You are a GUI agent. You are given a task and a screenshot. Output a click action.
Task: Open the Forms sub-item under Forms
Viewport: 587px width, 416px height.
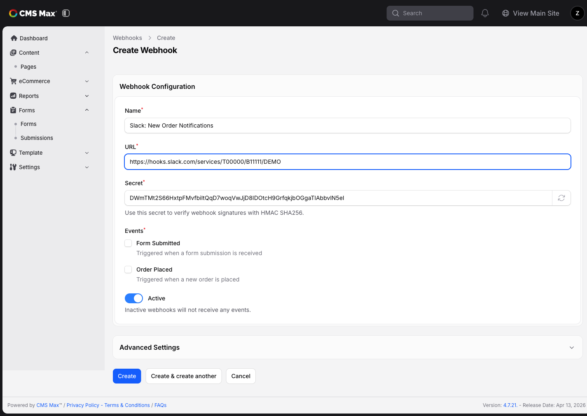(28, 124)
